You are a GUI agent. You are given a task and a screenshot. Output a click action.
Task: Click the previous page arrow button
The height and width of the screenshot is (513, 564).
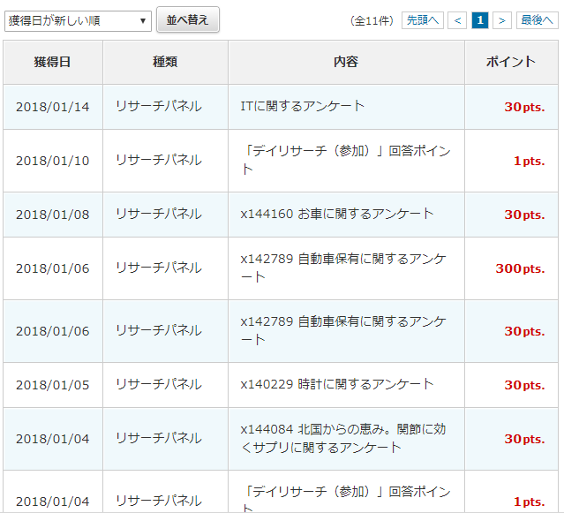tap(457, 20)
